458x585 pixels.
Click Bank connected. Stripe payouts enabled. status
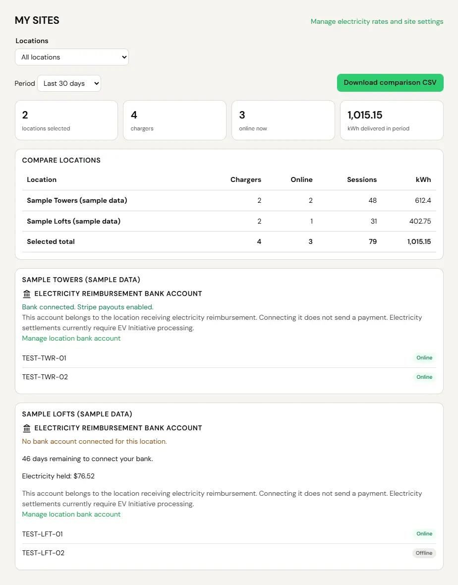point(88,307)
